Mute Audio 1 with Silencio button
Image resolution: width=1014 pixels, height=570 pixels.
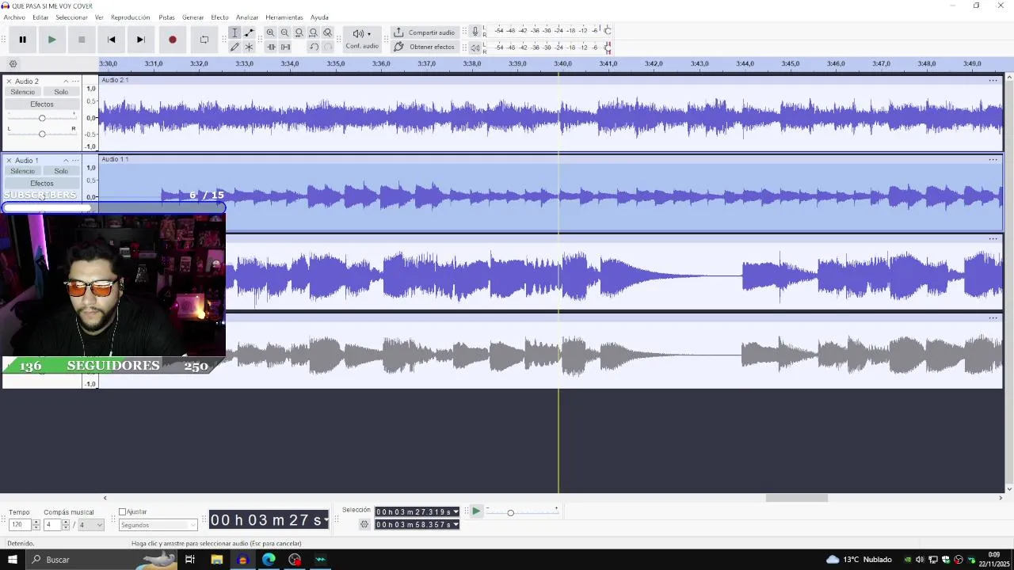(x=22, y=172)
